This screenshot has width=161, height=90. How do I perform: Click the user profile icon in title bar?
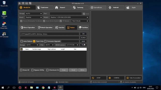coord(20,3)
